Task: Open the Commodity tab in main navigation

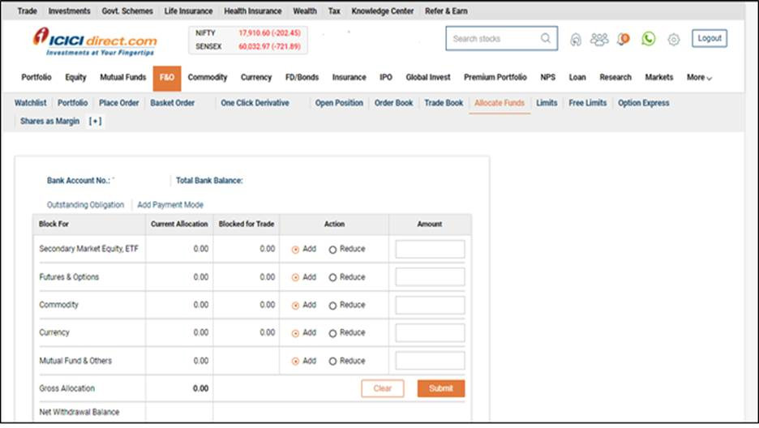Action: pos(208,78)
